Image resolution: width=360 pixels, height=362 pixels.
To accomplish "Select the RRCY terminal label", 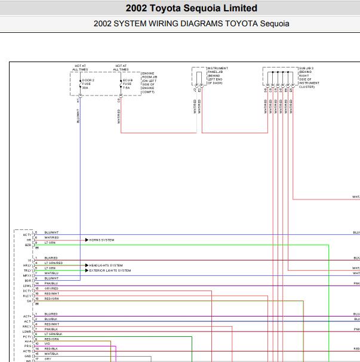I will 27,327.
